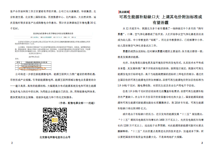Click the line starting 从 12 月底至今

(163, 29)
